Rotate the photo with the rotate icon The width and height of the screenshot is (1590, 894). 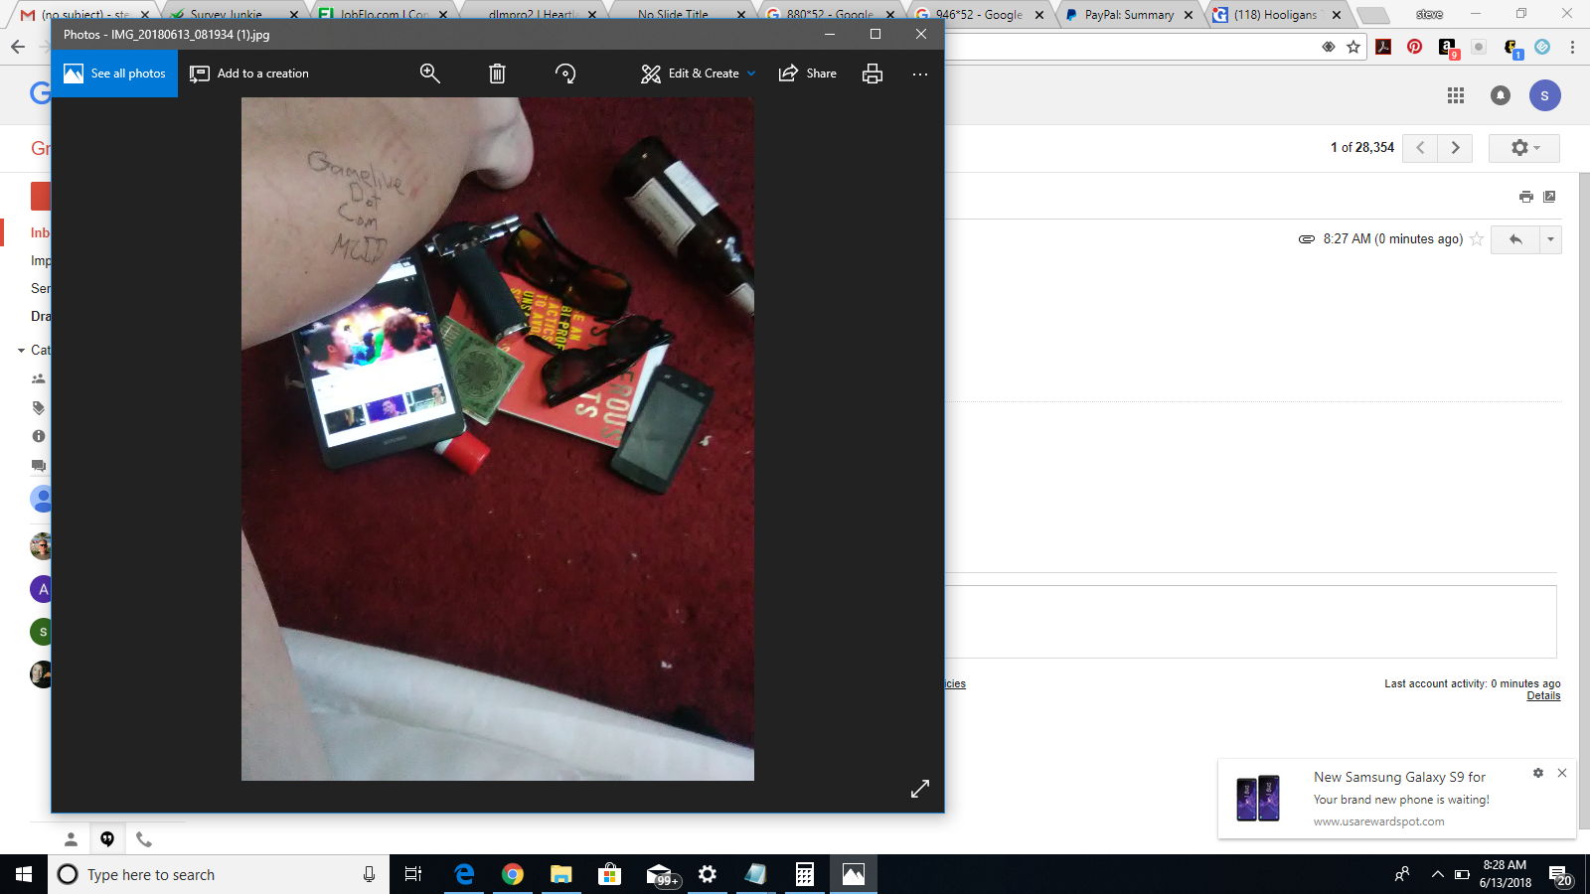[x=565, y=74]
